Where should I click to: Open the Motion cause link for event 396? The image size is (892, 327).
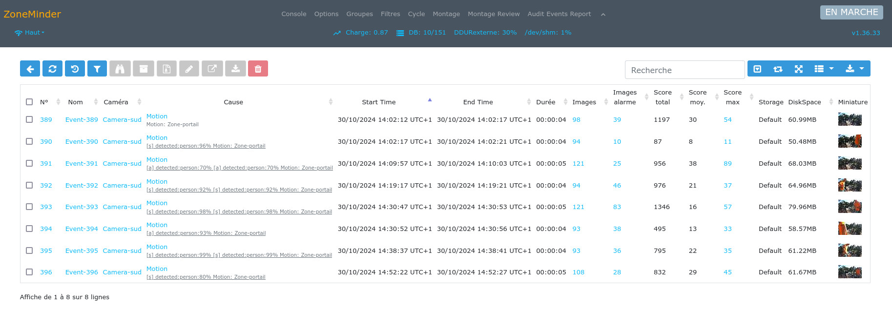157,269
